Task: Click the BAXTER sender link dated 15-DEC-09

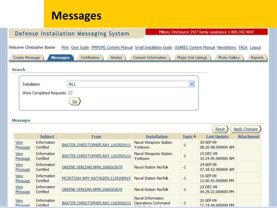Action: pos(96,156)
